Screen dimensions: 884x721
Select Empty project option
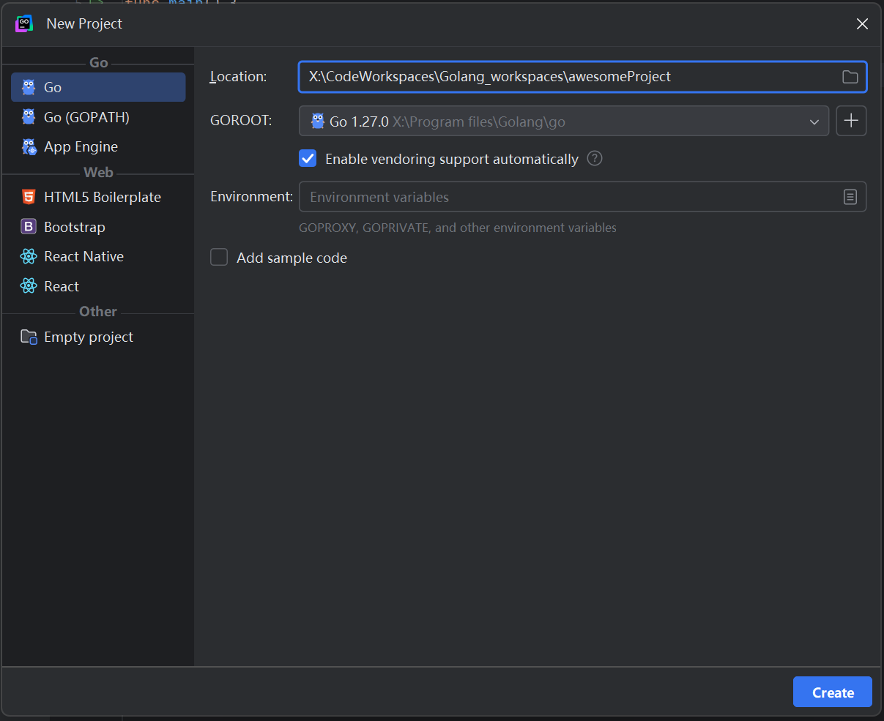98,337
